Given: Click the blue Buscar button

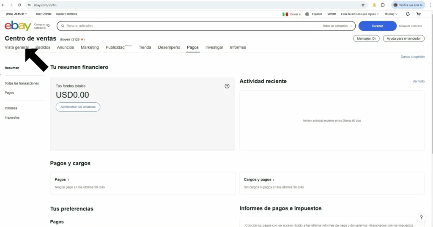Looking at the screenshot, I should tap(378, 26).
